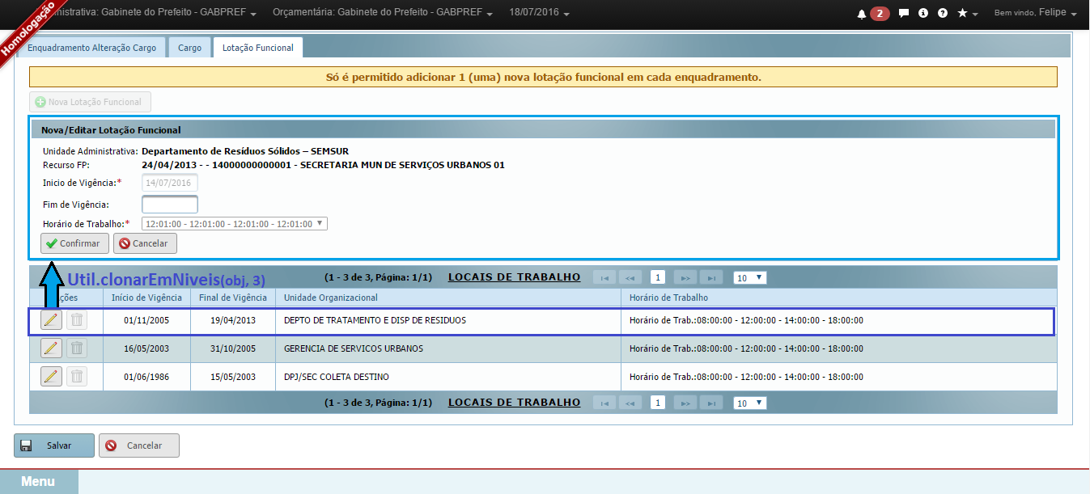Edit the GERENCIA DE SERVICOS URBANOS row
The width and height of the screenshot is (1090, 494).
[51, 348]
